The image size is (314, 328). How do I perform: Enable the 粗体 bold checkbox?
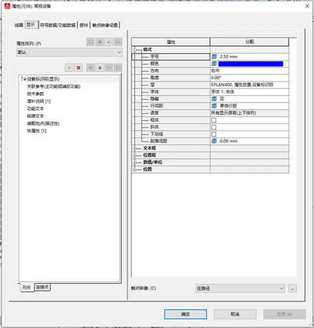pyautogui.click(x=214, y=120)
